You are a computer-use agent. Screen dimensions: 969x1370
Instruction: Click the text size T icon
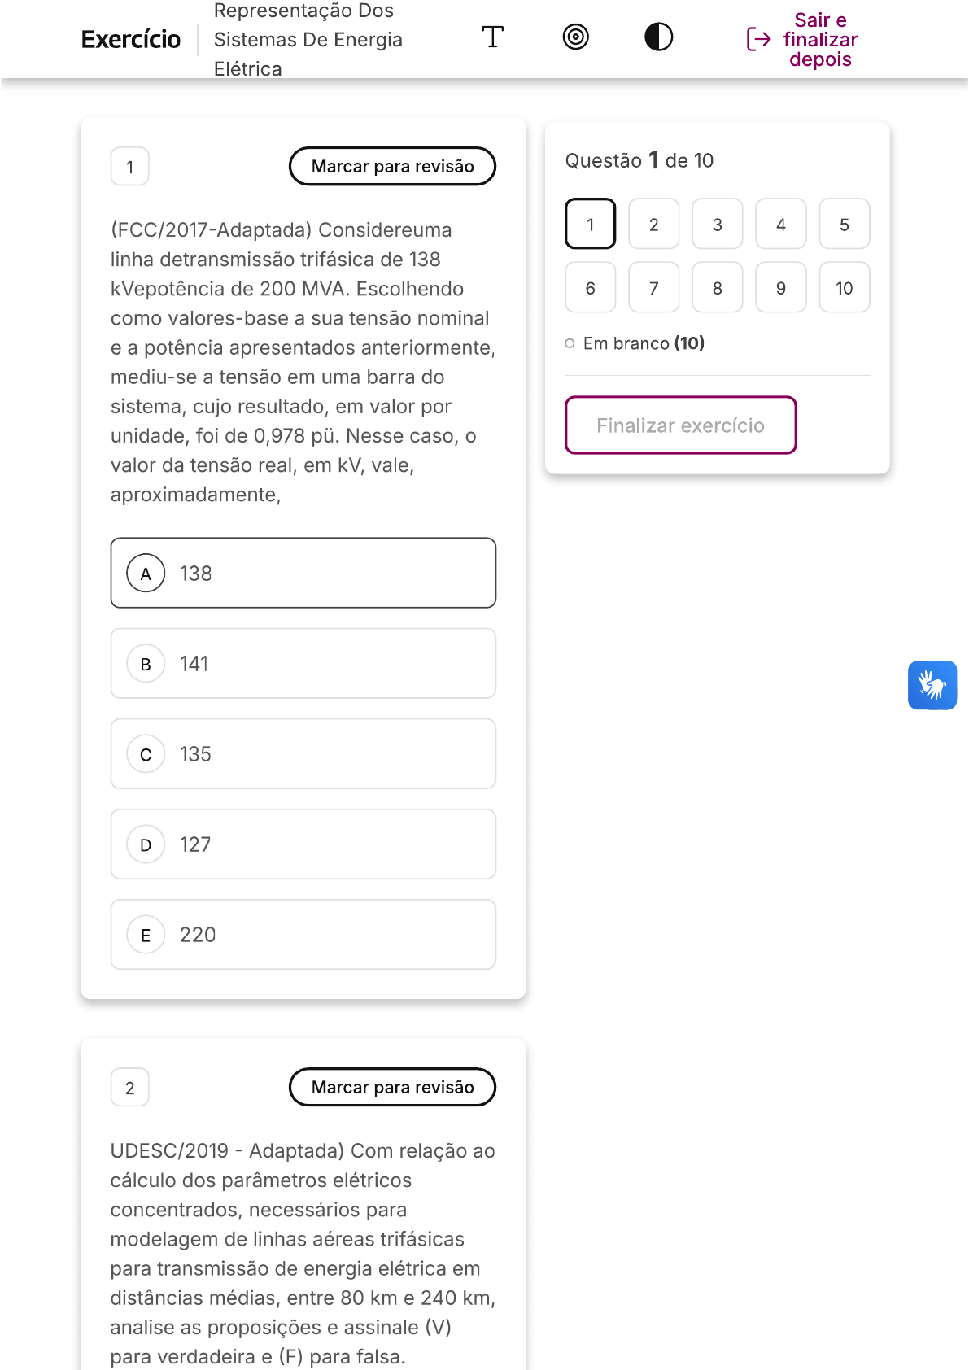click(x=492, y=37)
